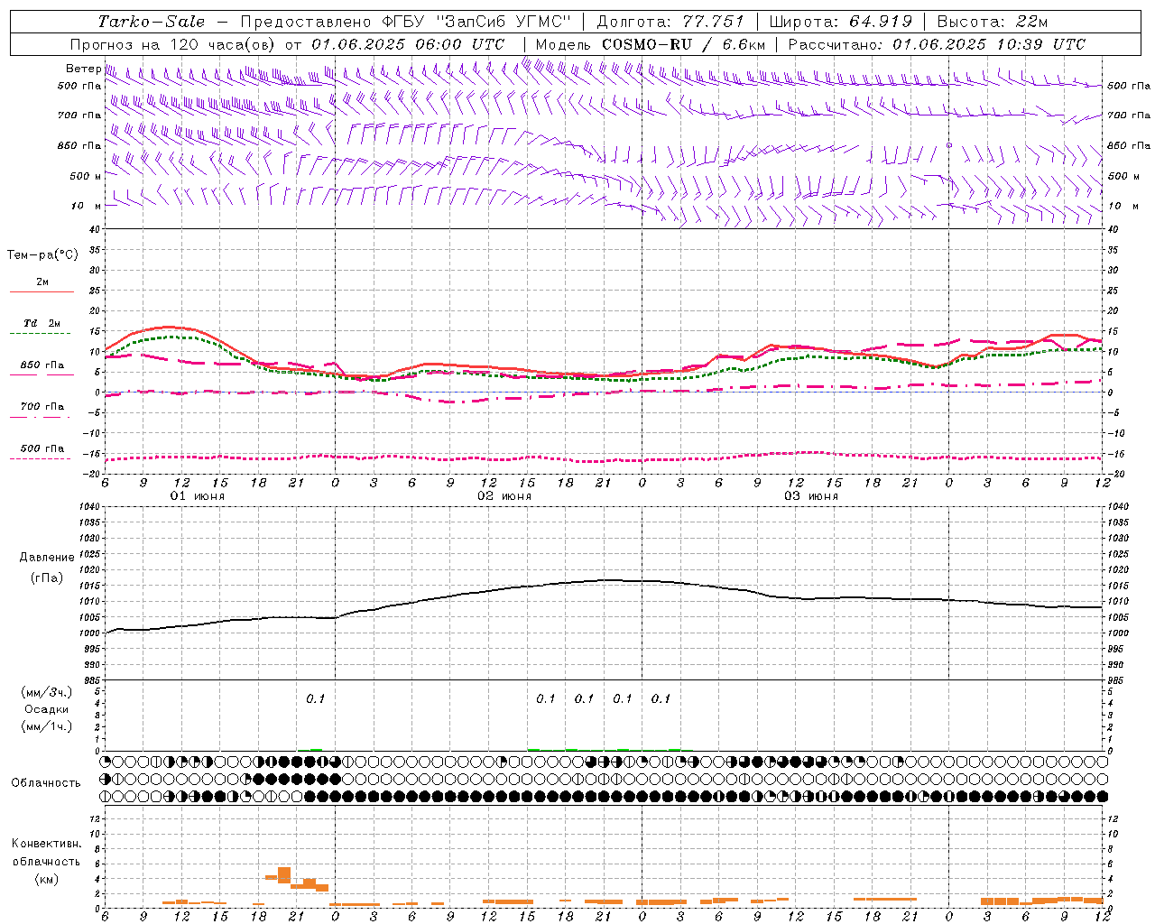1155x924 pixels.
Task: Click the tall orange convective cloud bar
Action: click(x=284, y=875)
